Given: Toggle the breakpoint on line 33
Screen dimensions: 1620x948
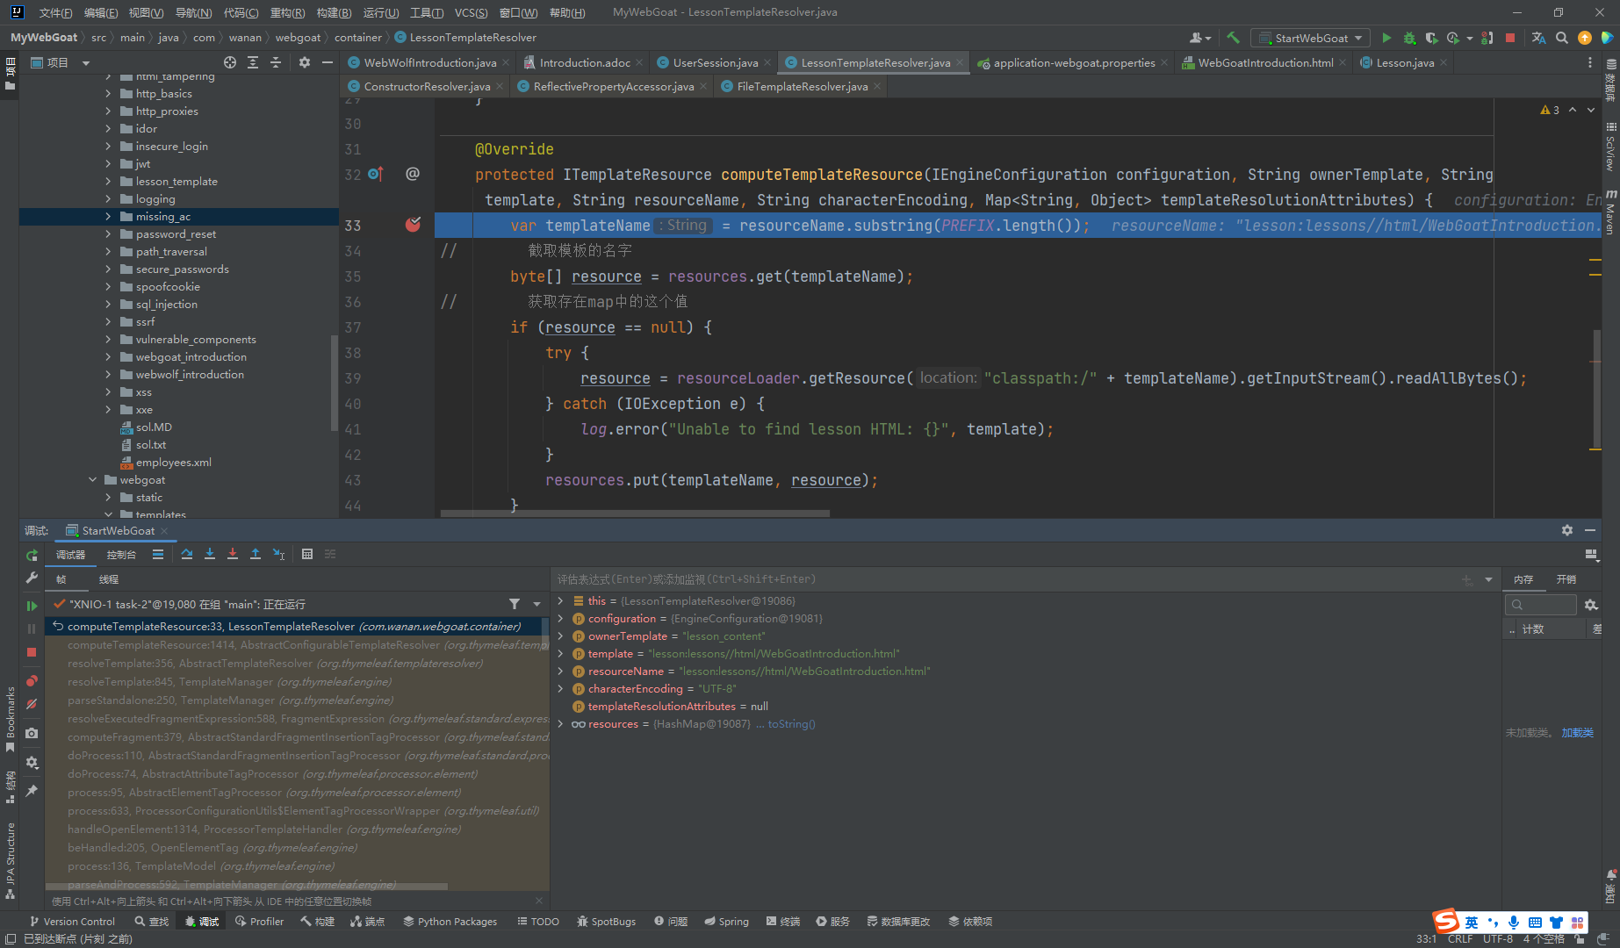Looking at the screenshot, I should (x=413, y=225).
